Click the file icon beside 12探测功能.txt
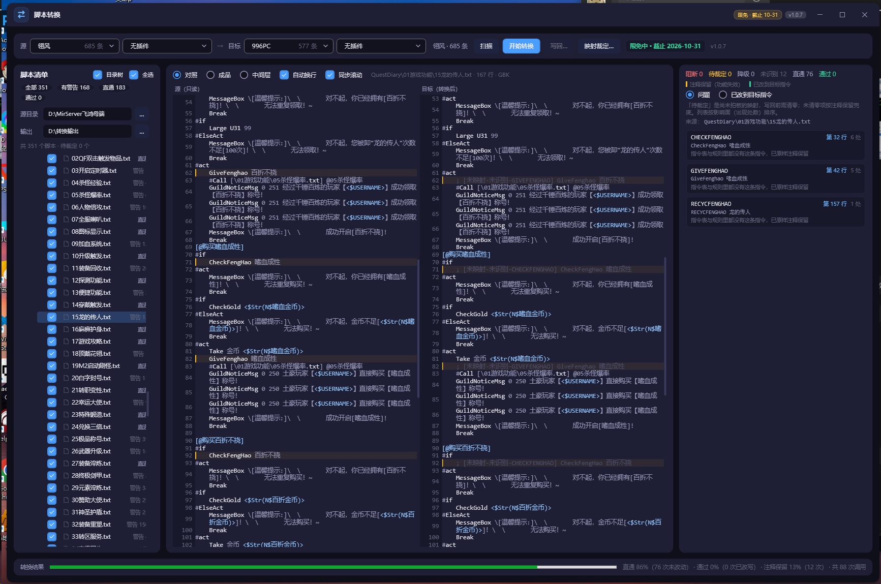The image size is (881, 584). coord(66,281)
